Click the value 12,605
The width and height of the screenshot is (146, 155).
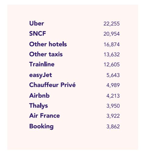112,65
